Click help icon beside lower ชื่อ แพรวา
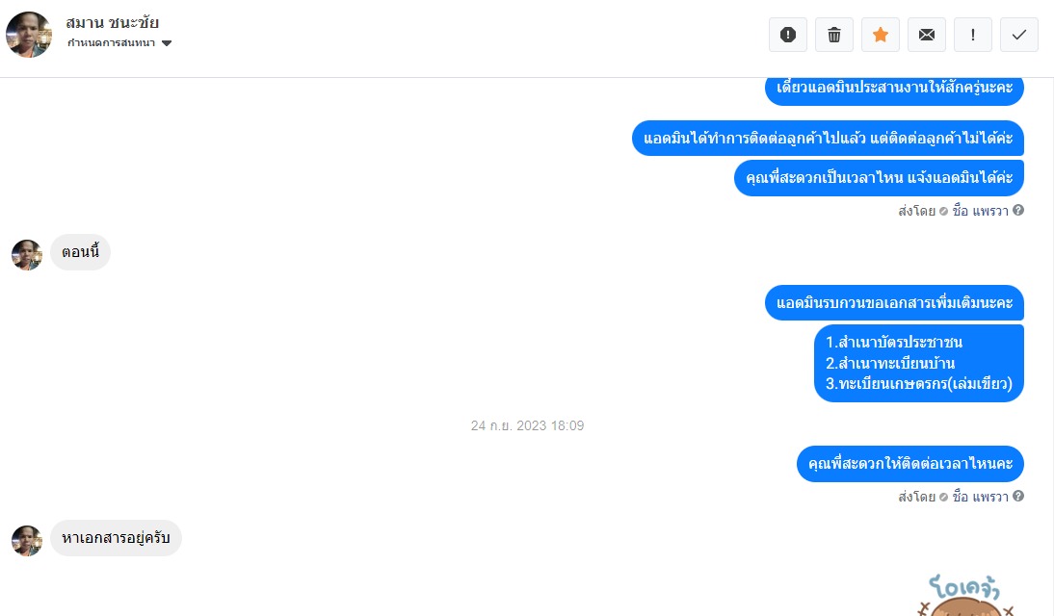The image size is (1054, 616). [1018, 497]
